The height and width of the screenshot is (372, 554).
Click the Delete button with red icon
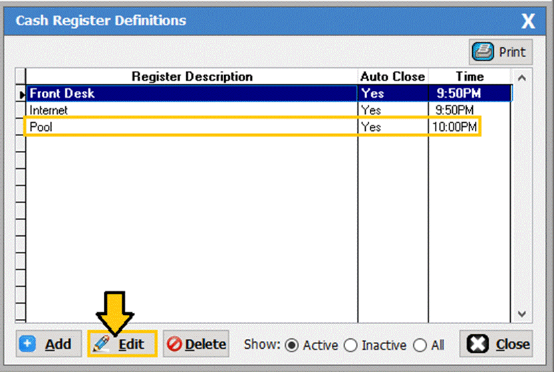[x=196, y=344]
